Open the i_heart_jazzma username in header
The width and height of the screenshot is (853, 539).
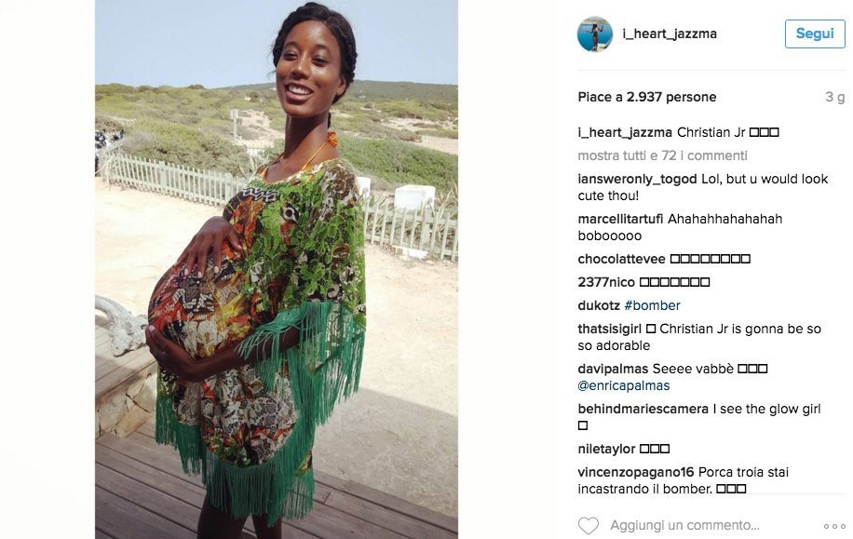pos(670,34)
